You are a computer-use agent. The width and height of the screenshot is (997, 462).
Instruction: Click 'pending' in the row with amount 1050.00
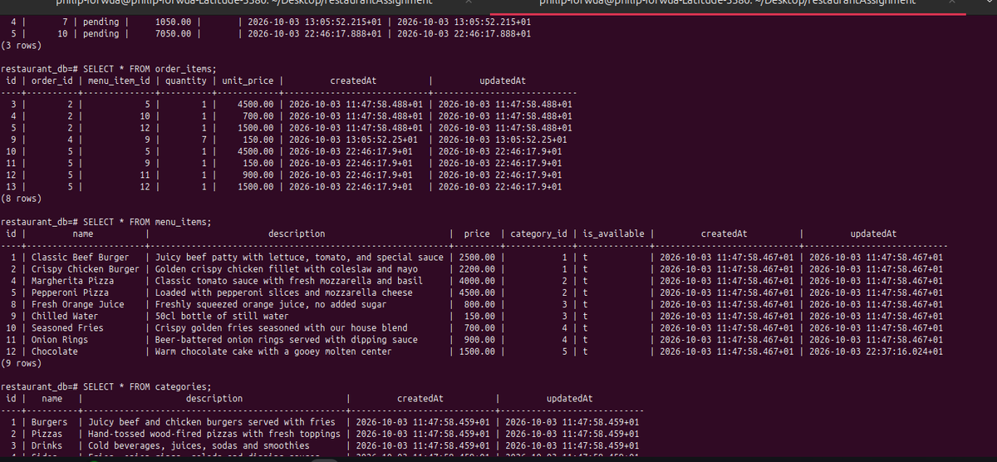(101, 22)
